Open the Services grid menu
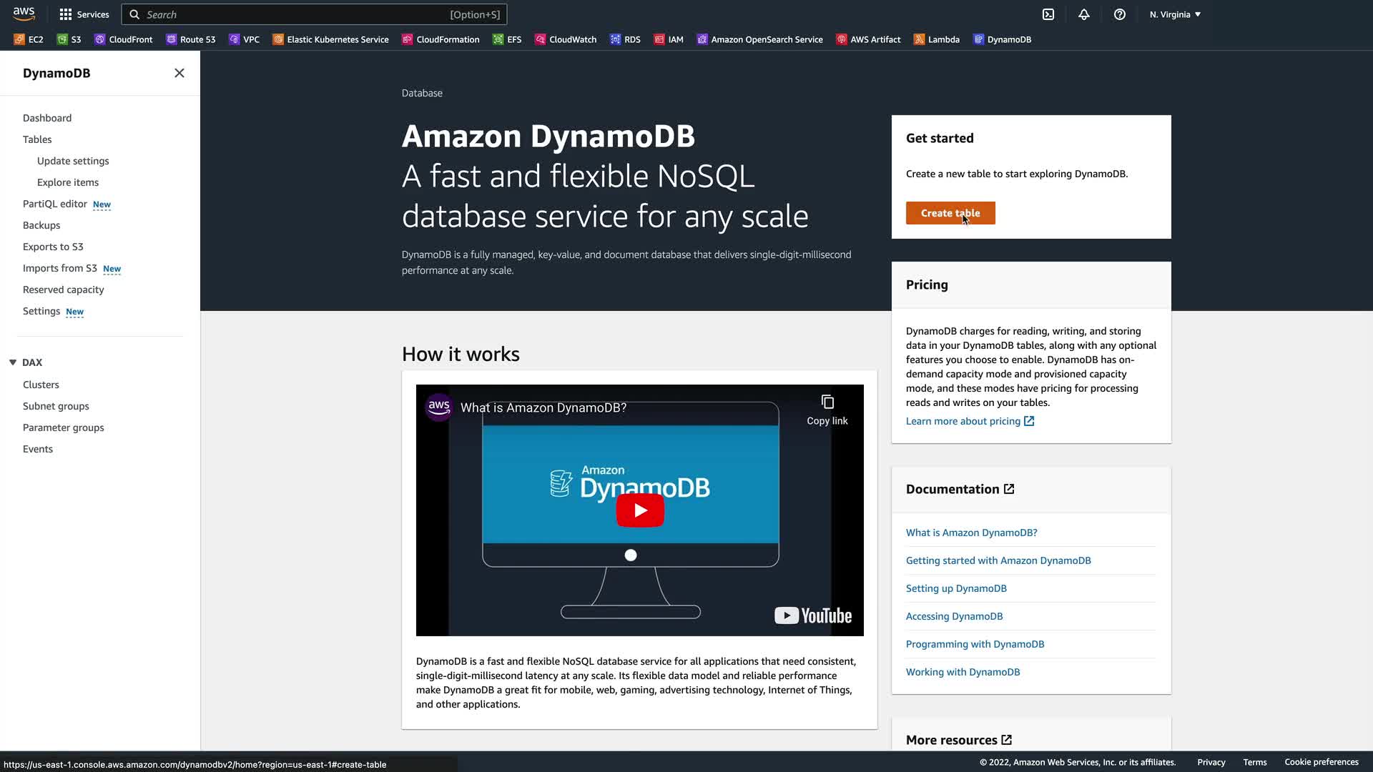The width and height of the screenshot is (1373, 772). [84, 14]
